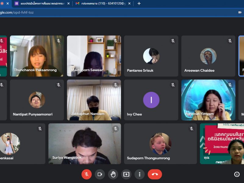Toggle the camera button in the call bar

click(100, 174)
